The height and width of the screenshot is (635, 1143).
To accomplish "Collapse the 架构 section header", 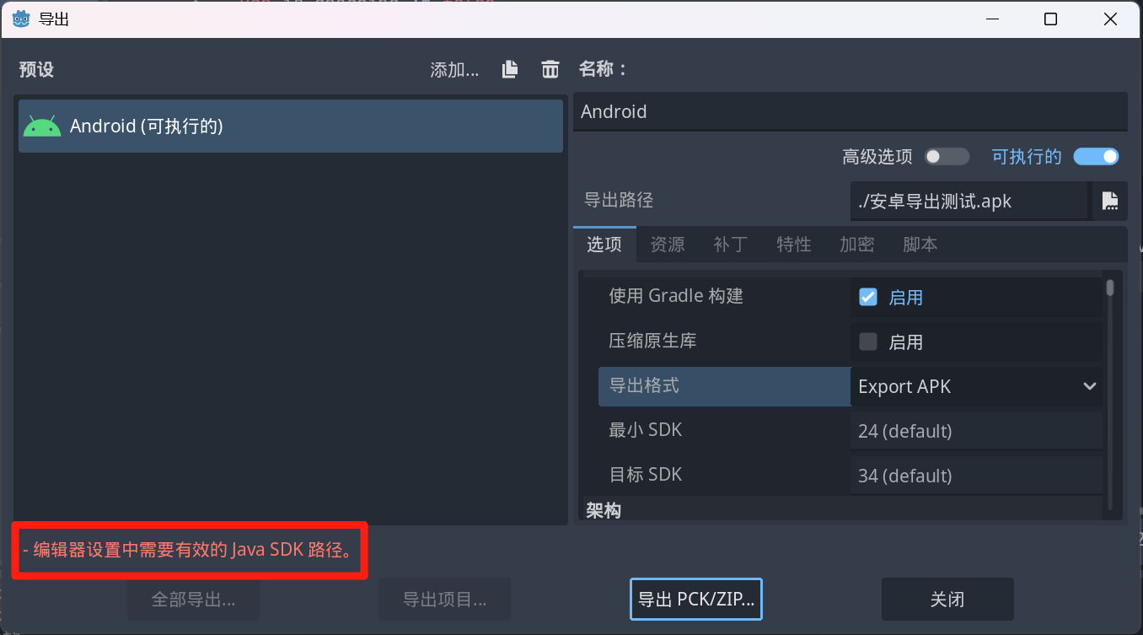I will click(604, 510).
